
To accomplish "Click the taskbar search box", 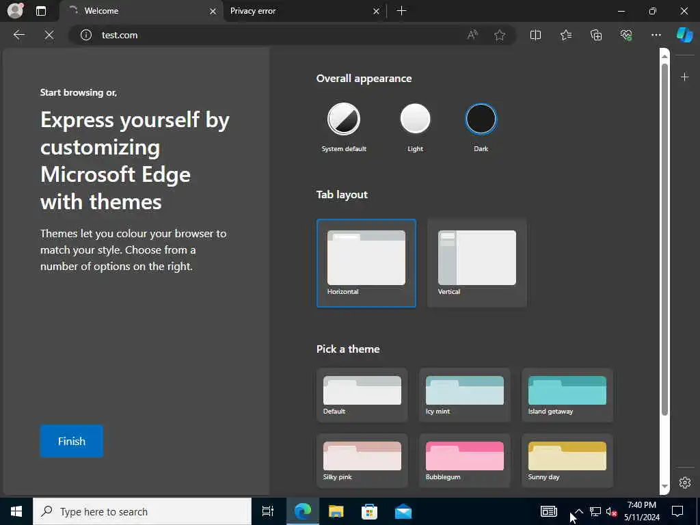I will (142, 511).
